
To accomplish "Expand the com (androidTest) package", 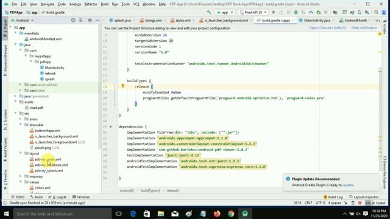I will pyautogui.click(x=21, y=85).
